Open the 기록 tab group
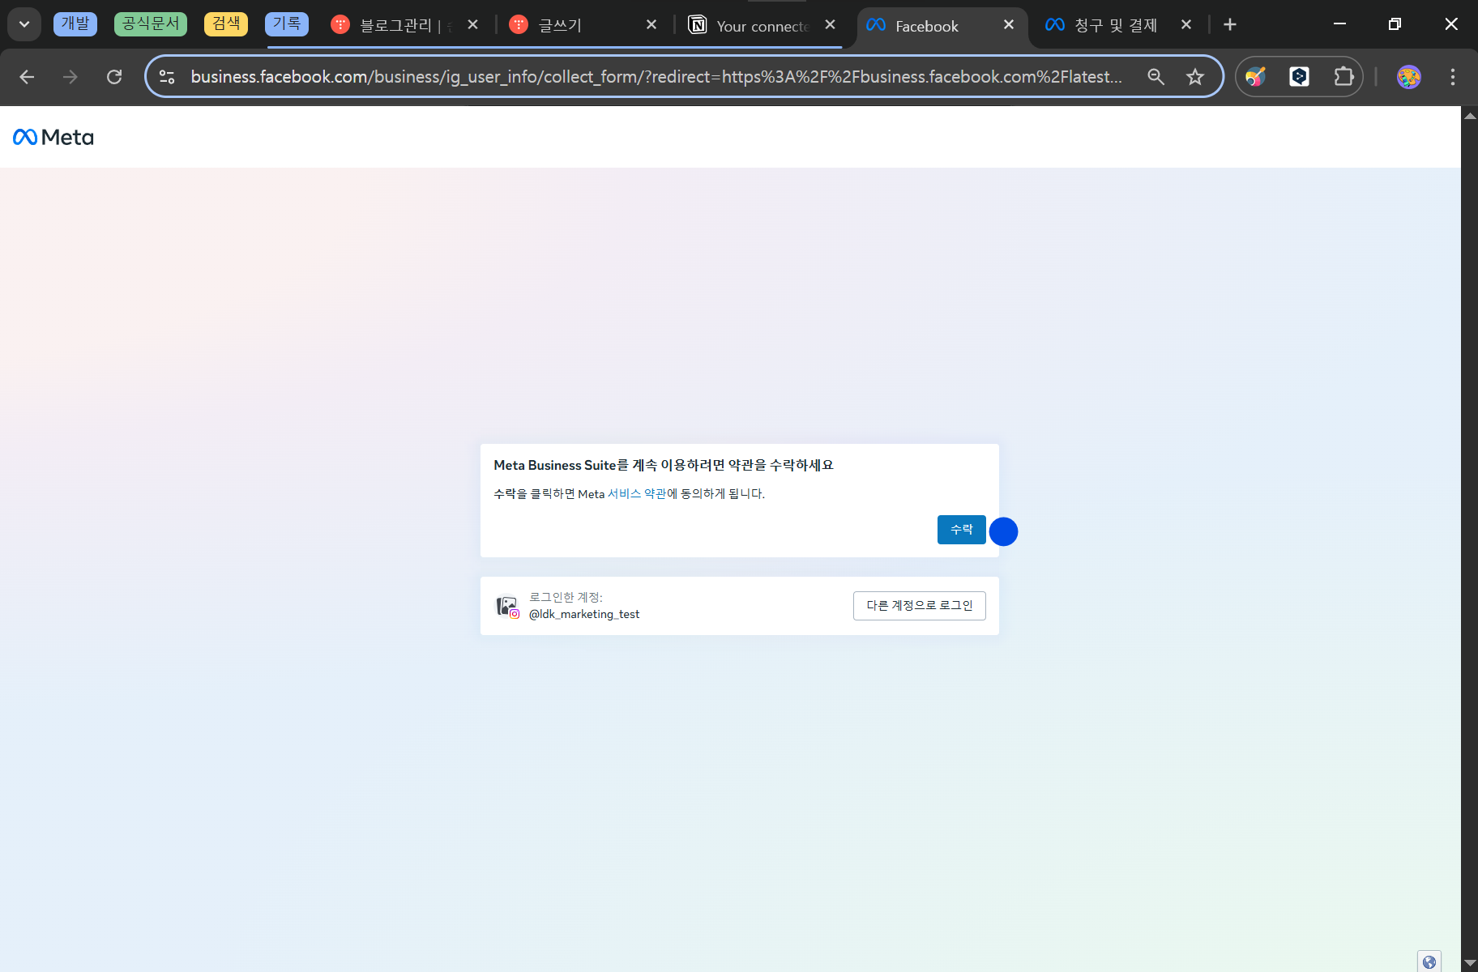Screen dimensions: 1478x972 [287, 24]
